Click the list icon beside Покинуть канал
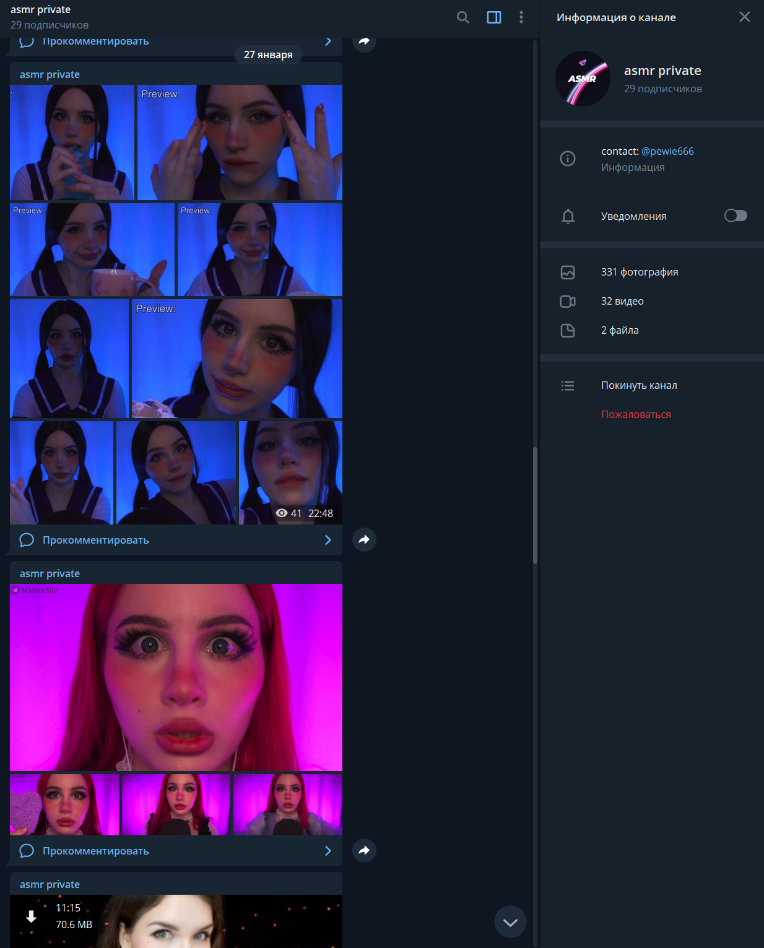This screenshot has height=948, width=764. coord(568,386)
